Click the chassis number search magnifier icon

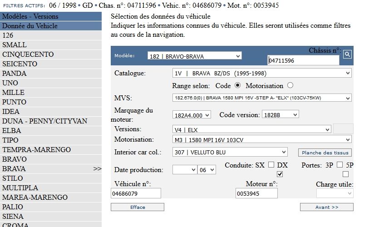click(347, 54)
